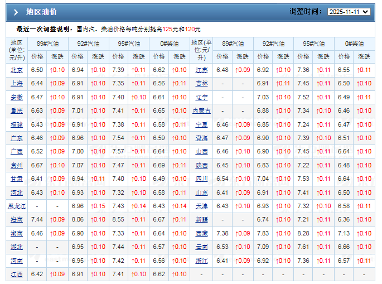
Task: Open the 西藏 region link
Action: coord(202,233)
